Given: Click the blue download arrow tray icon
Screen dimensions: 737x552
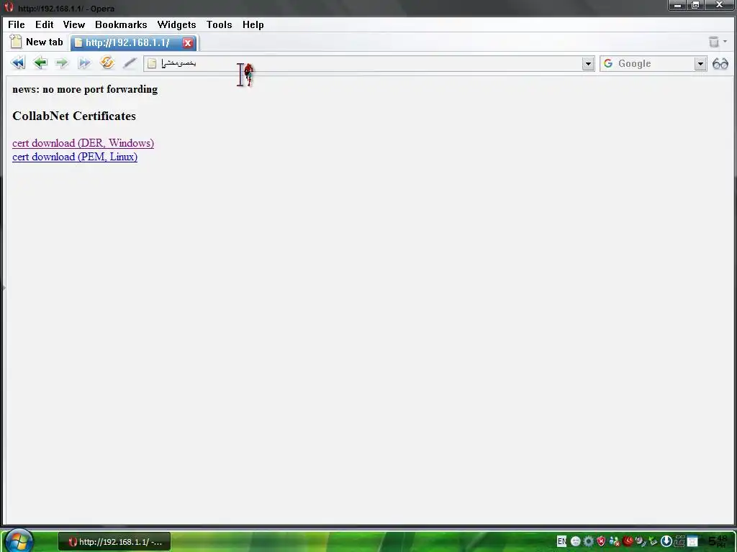Looking at the screenshot, I should 666,541.
